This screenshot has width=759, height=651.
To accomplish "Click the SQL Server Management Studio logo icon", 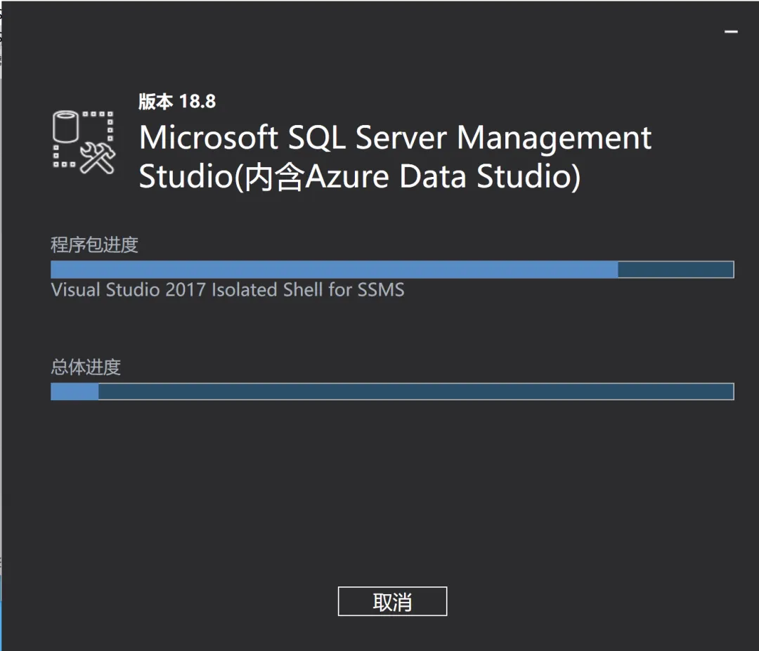I will tap(84, 142).
